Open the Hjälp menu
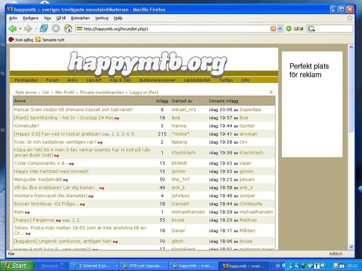 tap(118, 18)
